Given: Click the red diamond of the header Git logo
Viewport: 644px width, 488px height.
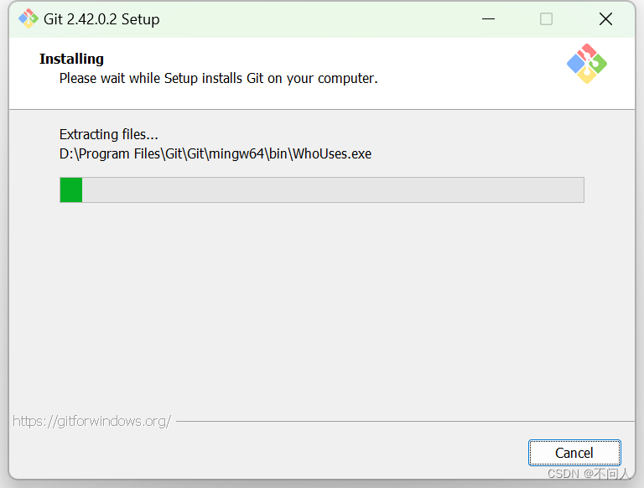Looking at the screenshot, I should pyautogui.click(x=588, y=53).
